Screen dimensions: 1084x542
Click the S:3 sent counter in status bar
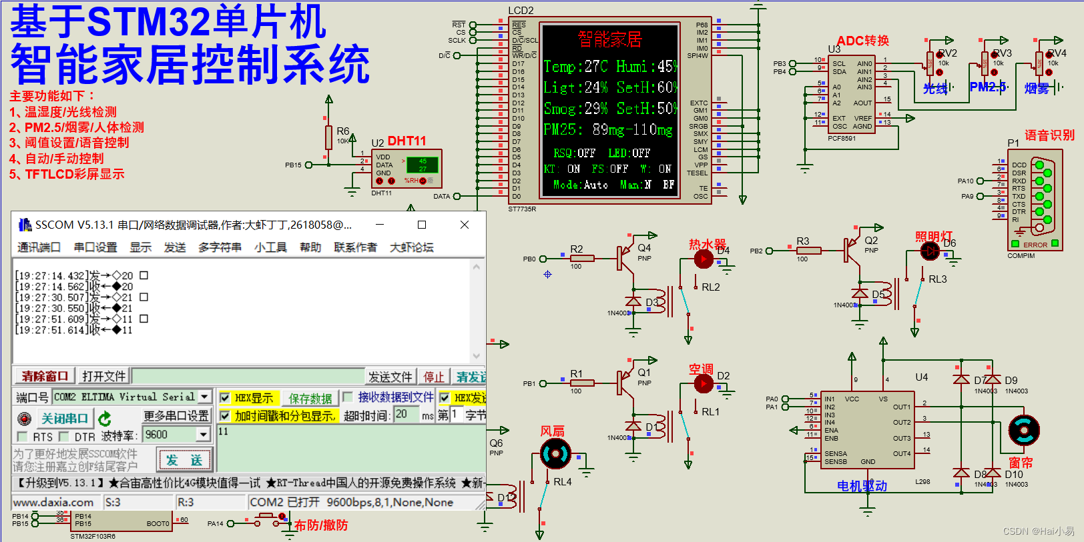[x=113, y=502]
